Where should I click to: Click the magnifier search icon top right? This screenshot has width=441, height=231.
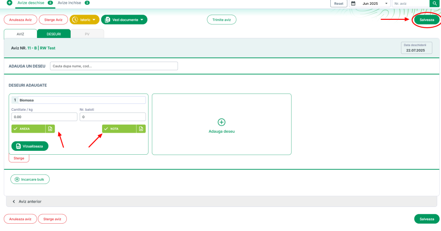[x=435, y=3]
